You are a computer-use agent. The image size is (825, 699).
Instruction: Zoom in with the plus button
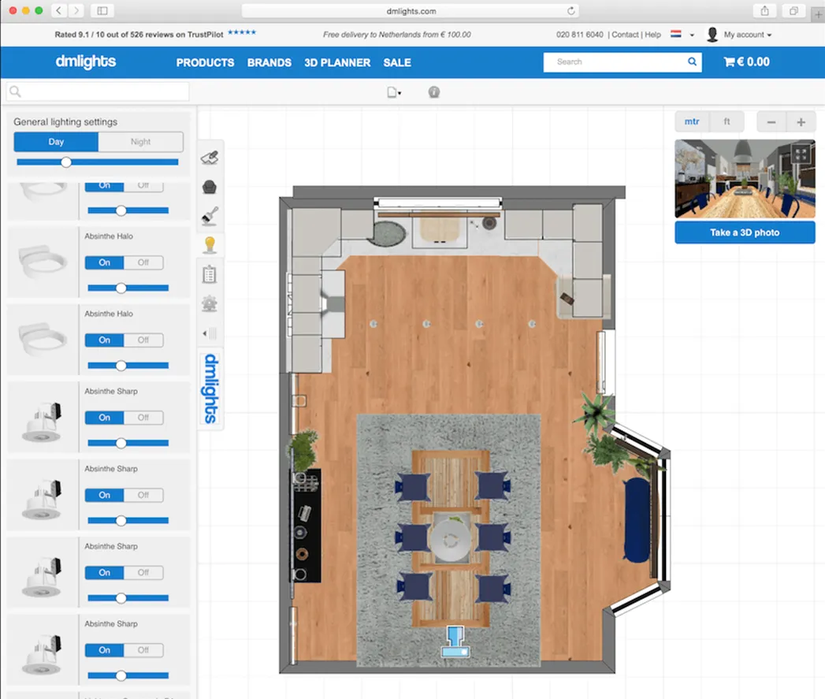(801, 122)
